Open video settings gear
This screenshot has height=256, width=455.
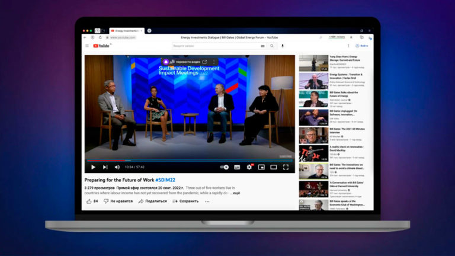point(249,167)
